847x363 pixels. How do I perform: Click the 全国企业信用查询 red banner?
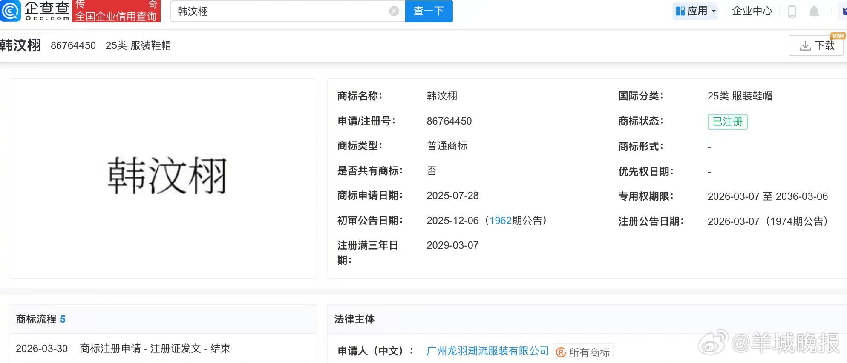pyautogui.click(x=116, y=11)
